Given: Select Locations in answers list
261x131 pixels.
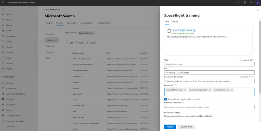Looking at the screenshot, I should [x=50, y=52].
